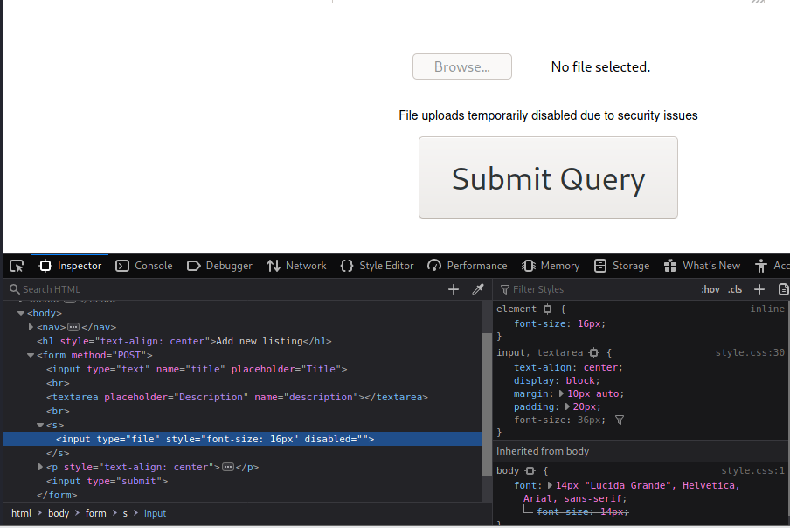Screen dimensions: 790x528
Task: Add a new style rule
Action: (759, 289)
